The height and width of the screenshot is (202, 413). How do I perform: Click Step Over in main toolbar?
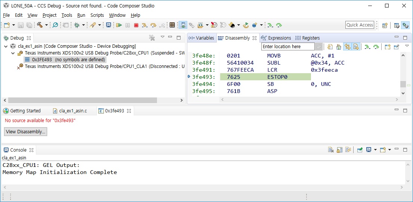[x=153, y=25]
